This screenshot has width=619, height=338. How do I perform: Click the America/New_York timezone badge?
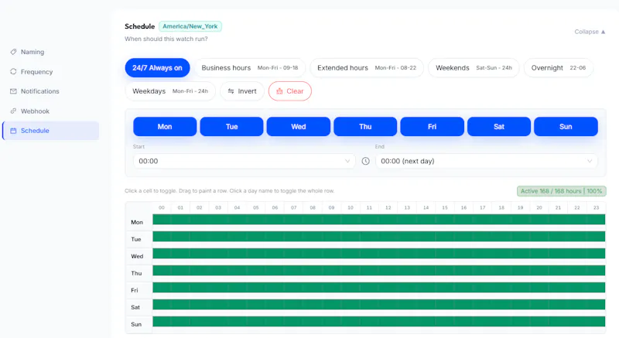tap(190, 26)
